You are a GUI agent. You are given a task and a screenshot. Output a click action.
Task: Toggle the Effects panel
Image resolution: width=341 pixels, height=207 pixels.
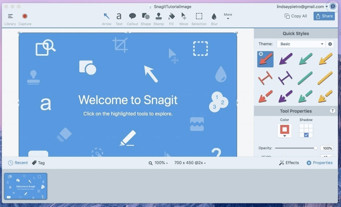click(x=289, y=163)
